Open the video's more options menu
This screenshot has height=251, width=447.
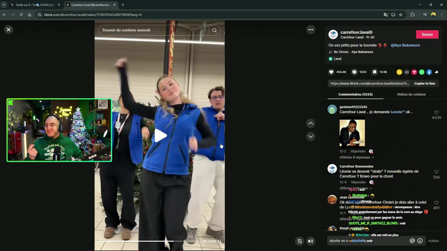pos(310,30)
